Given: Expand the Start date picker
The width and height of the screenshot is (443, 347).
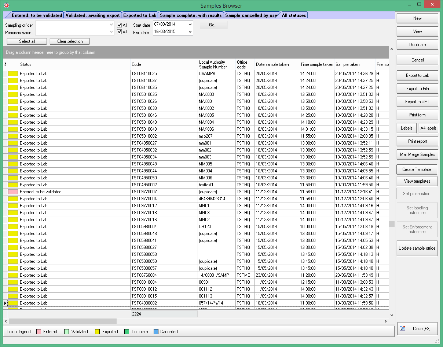Looking at the screenshot, I should coord(190,25).
